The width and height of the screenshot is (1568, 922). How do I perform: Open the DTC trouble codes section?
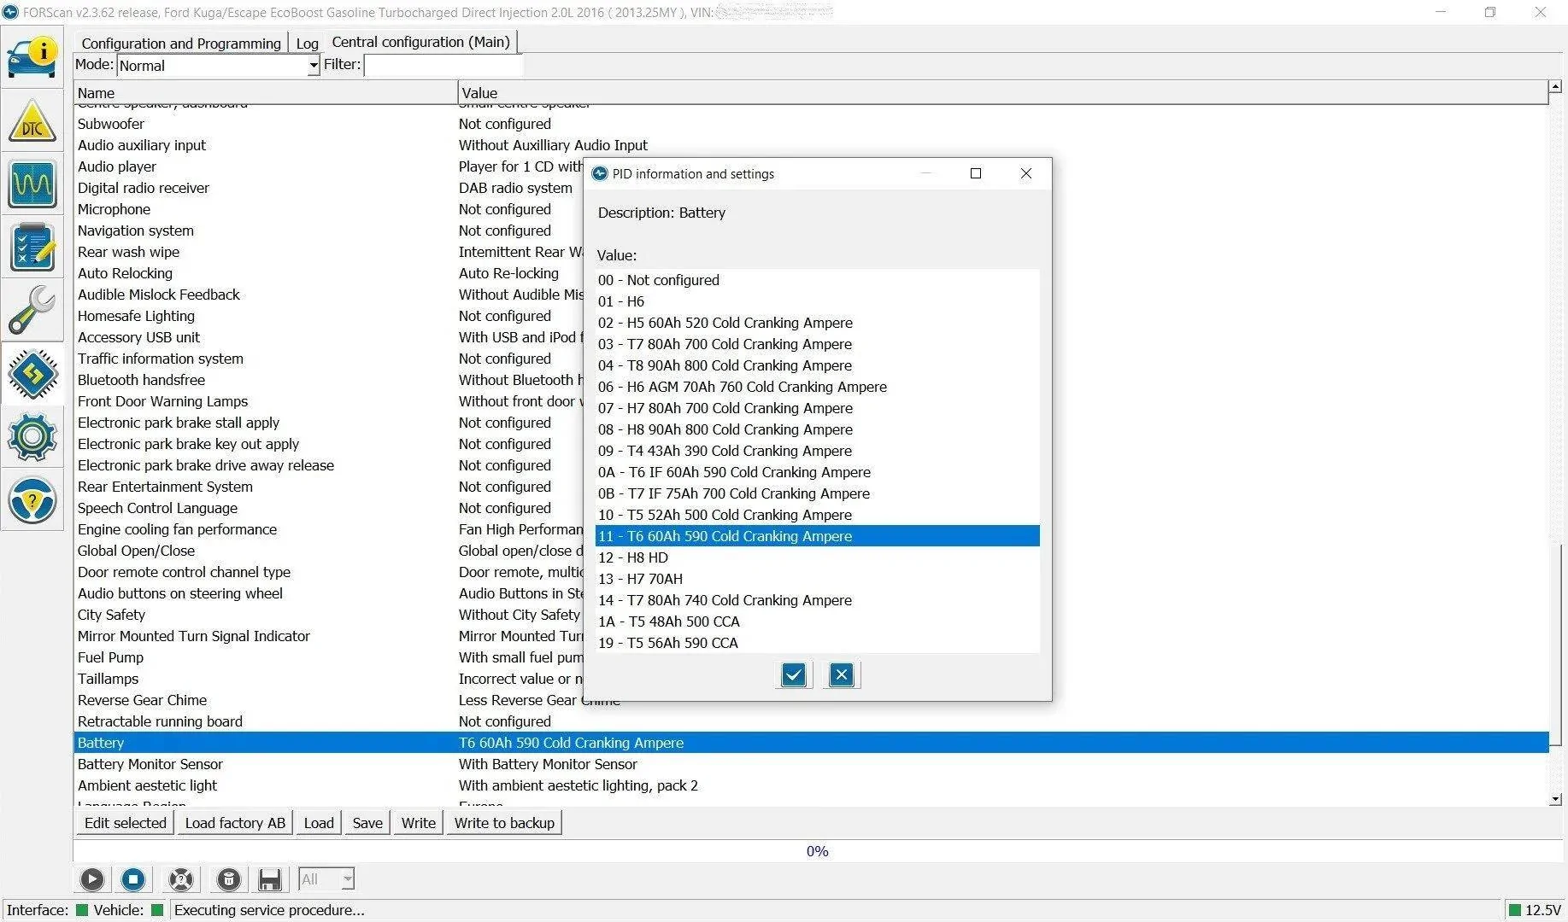pyautogui.click(x=32, y=121)
